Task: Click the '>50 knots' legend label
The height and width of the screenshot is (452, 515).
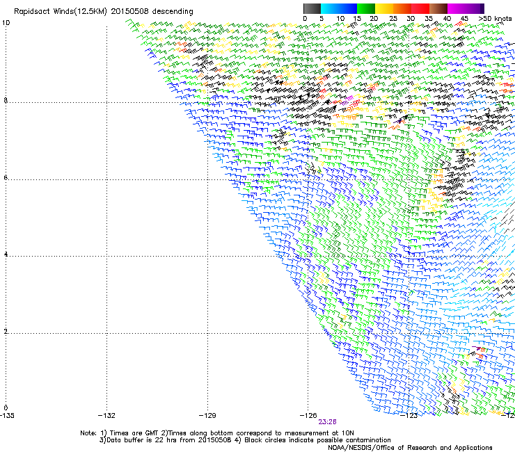Action: pos(495,19)
